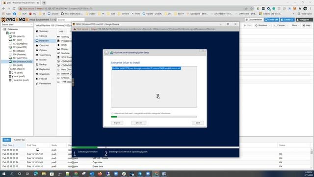The width and height of the screenshot is (314, 177).
Task: Click the back arrow in setup dialog
Action: [x=106, y=53]
